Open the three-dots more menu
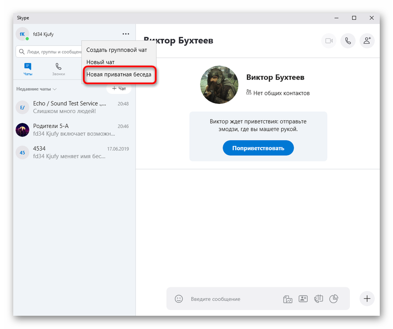 click(126, 34)
